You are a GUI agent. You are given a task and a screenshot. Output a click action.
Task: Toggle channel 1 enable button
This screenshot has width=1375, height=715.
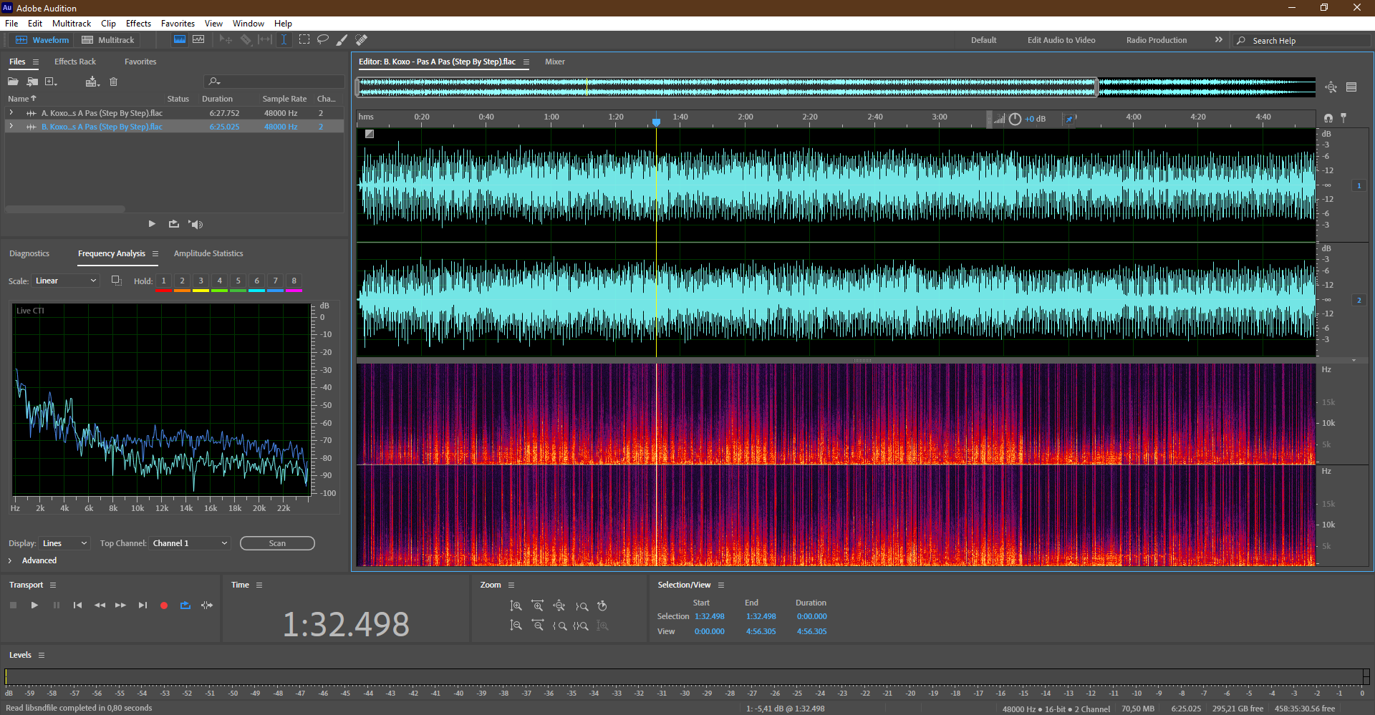tap(1359, 186)
